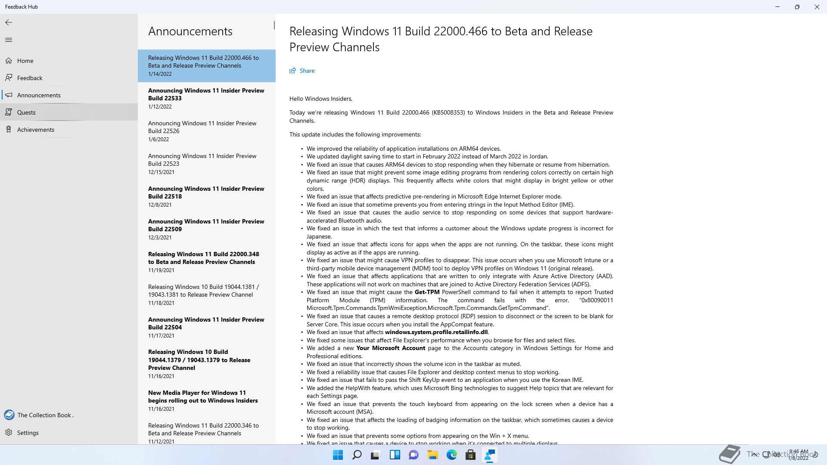Launch Microsoft Edge from the taskbar

tap(451, 455)
